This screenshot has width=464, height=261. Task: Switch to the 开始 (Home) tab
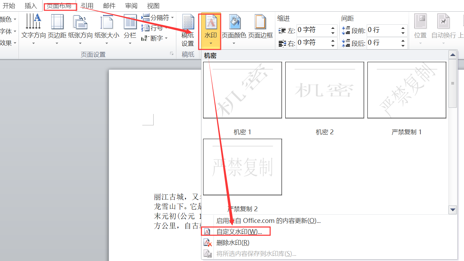9,5
